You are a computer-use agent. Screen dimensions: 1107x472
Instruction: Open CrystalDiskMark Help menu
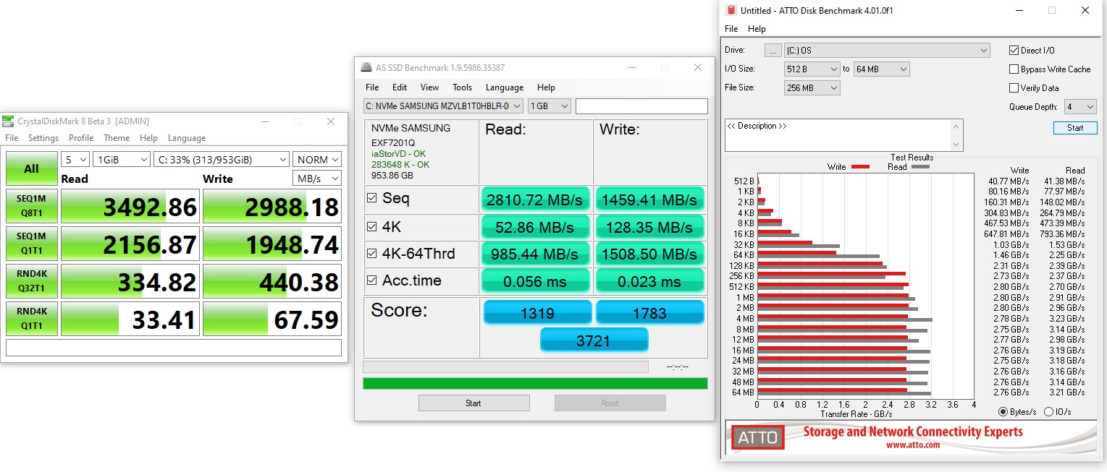148,138
